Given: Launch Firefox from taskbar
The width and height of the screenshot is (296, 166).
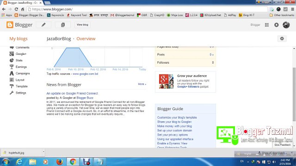Looking at the screenshot, I should tap(60, 162).
